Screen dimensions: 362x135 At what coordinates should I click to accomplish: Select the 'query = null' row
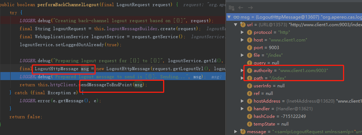[294, 63]
